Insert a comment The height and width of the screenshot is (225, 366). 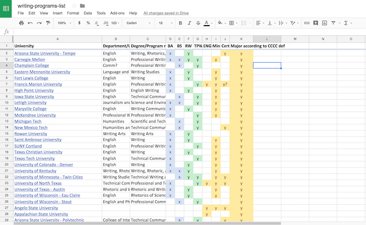316,23
